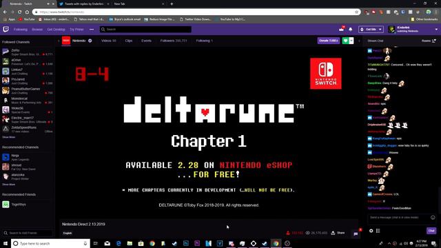441x248 pixels.
Task: Switch to the New Tab browser tab
Action: pyautogui.click(x=138, y=4)
